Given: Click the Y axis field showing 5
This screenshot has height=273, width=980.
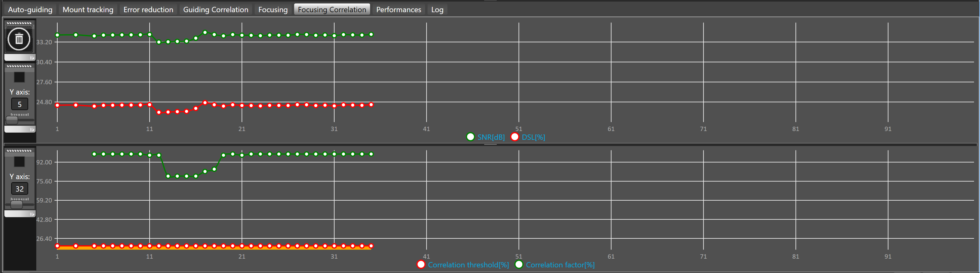Looking at the screenshot, I should pos(20,104).
